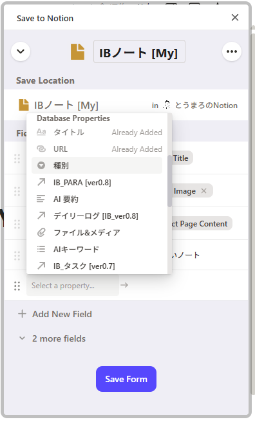Viewport: 255px width, 424px height.
Task: Click the Page Content value chip
Action: click(202, 224)
